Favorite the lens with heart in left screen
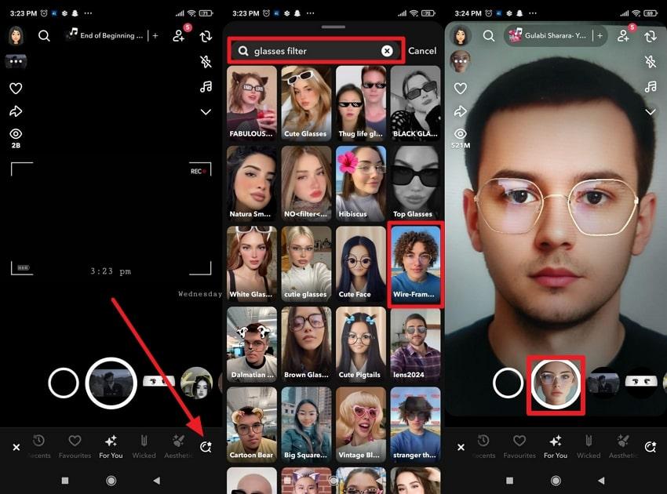This screenshot has width=667, height=494. pyautogui.click(x=16, y=89)
